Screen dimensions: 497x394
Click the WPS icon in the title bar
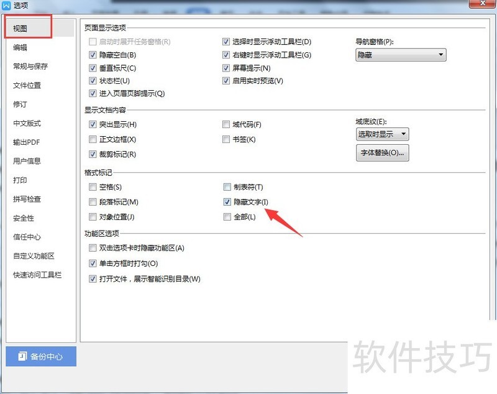(6, 6)
